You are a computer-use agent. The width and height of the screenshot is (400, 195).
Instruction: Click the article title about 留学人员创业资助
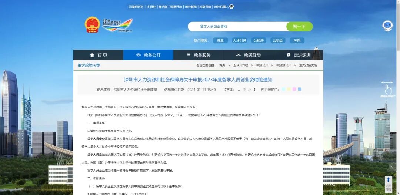tap(198, 80)
